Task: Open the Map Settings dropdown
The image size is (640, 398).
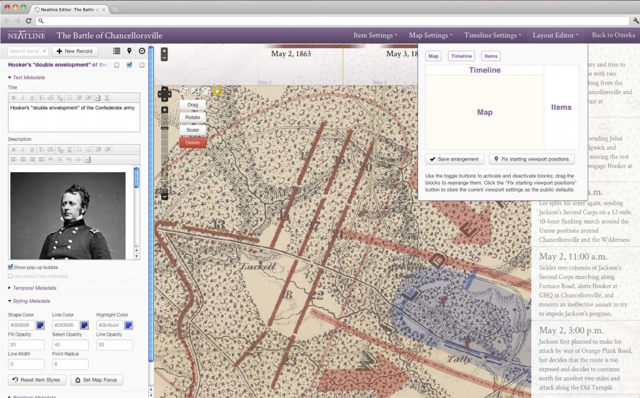Action: (x=431, y=36)
